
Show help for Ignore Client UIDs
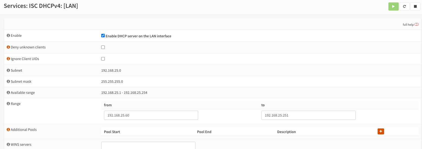click(8, 59)
